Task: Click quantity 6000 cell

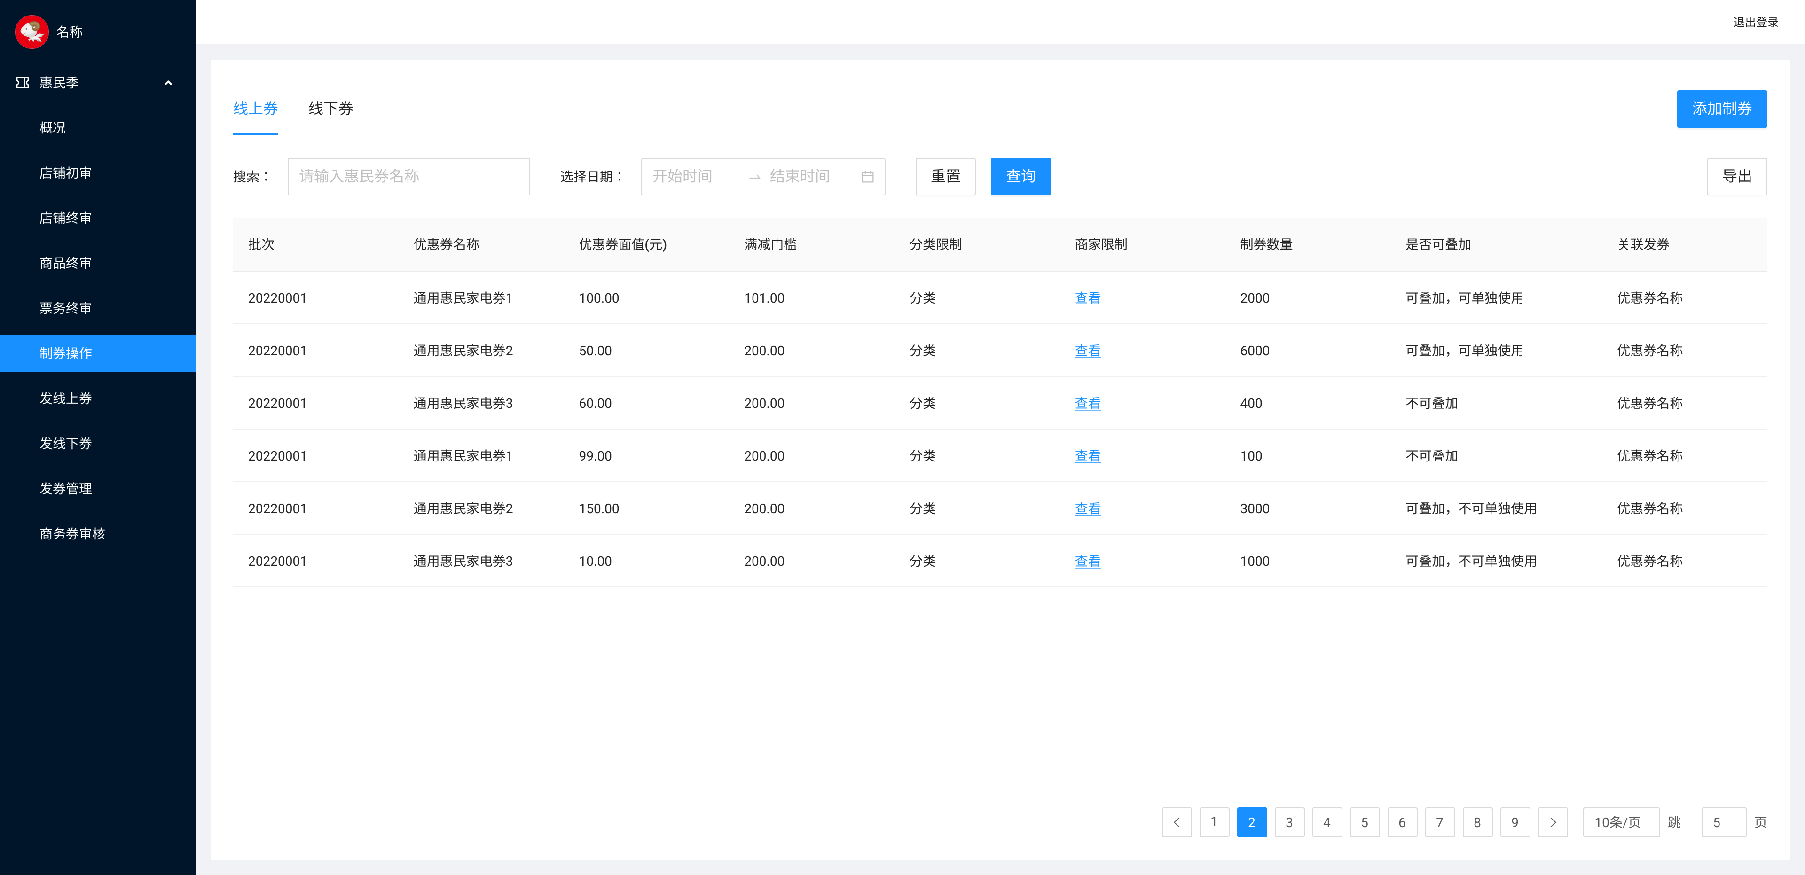Action: click(1254, 351)
